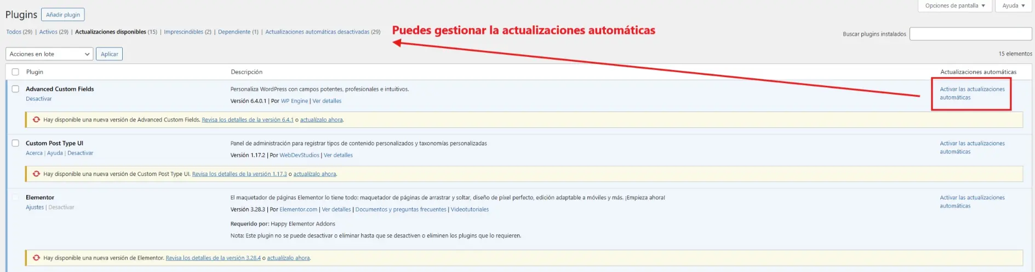Open the Opciones de pantalla dropdown
The width and height of the screenshot is (1035, 272).
(x=955, y=6)
